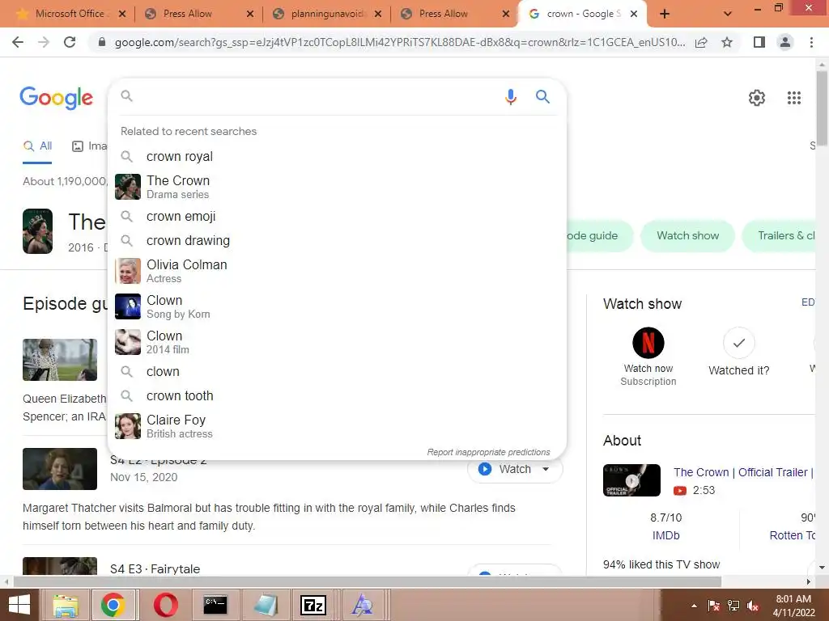Screen dimensions: 829x621
Task: Choose the 'crown drawing' suggestion
Action: point(338,240)
